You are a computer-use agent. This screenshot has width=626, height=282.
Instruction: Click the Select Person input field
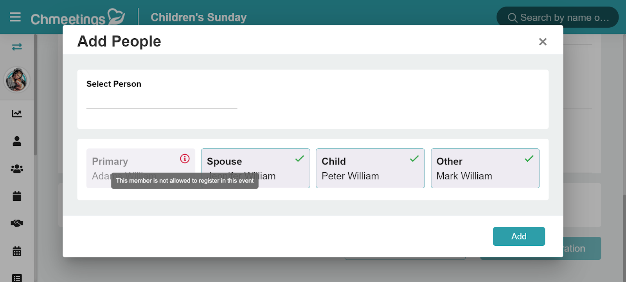tap(162, 101)
